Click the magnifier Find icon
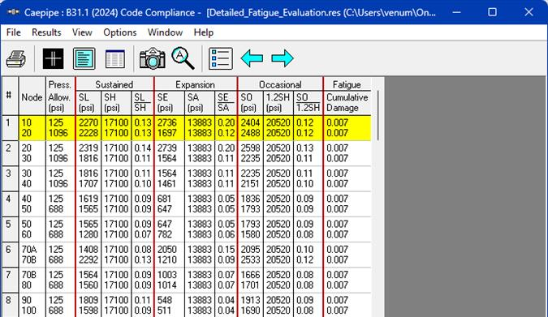The height and width of the screenshot is (317, 548). [183, 58]
